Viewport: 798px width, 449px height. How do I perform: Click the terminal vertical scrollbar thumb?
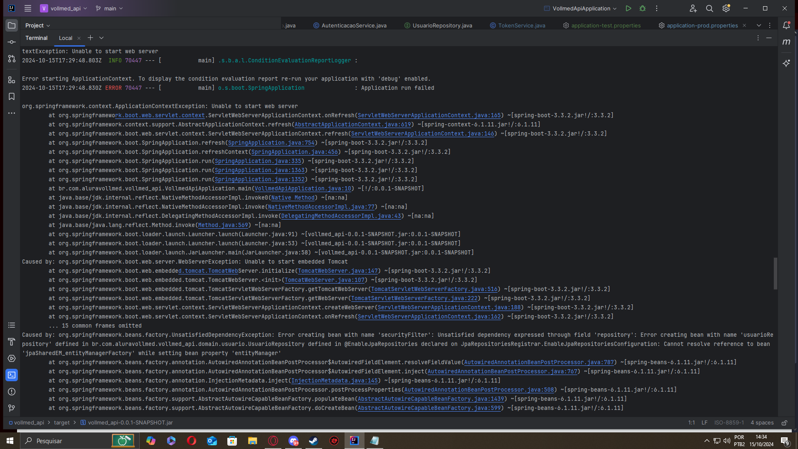[x=775, y=274]
